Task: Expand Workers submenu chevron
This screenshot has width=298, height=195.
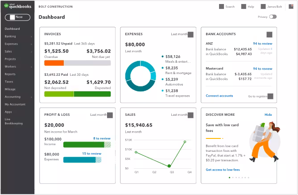Action: [x=31, y=67]
